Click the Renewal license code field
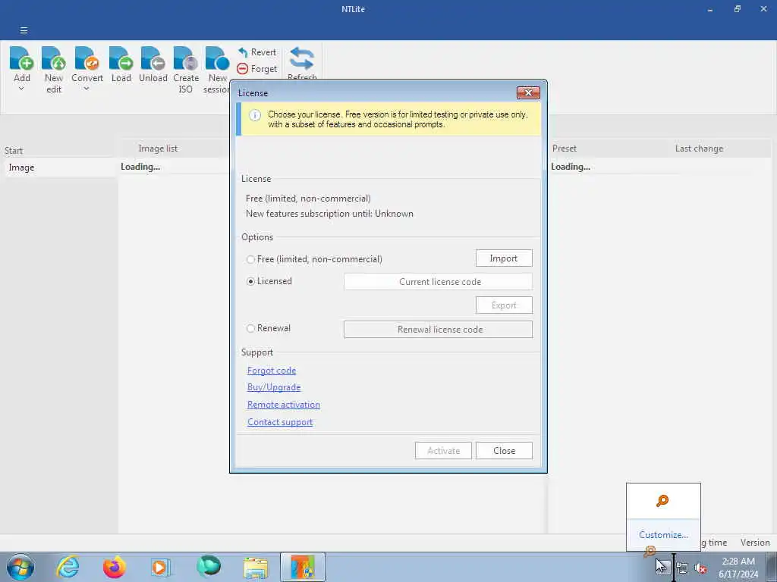The image size is (777, 582). [x=438, y=330]
